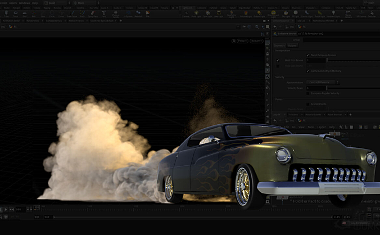Open network editor Tools menu

tap(311, 127)
